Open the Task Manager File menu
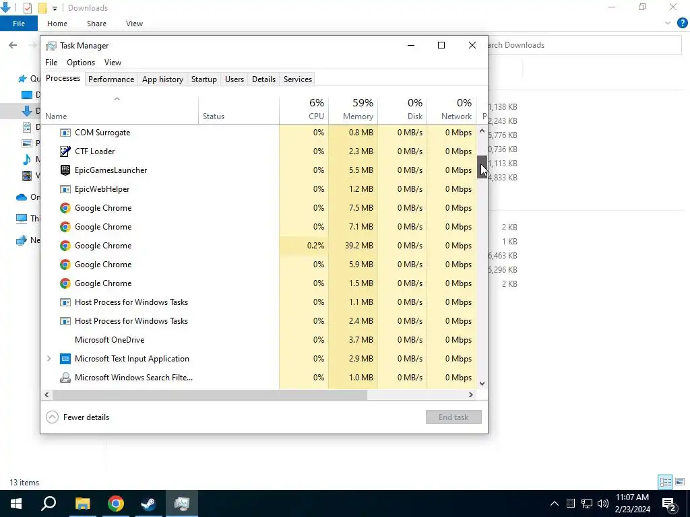The height and width of the screenshot is (517, 690). 51,63
